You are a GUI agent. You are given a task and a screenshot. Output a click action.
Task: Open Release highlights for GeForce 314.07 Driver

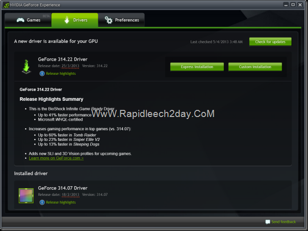coord(61,202)
